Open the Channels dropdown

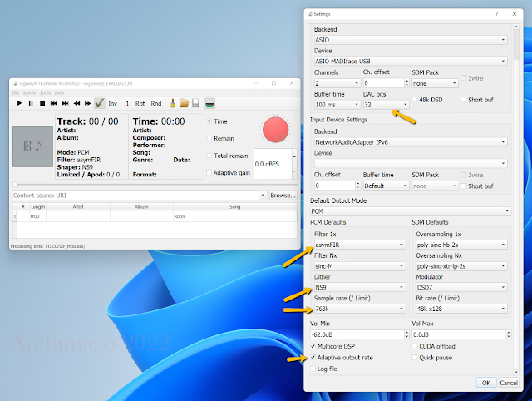point(337,83)
